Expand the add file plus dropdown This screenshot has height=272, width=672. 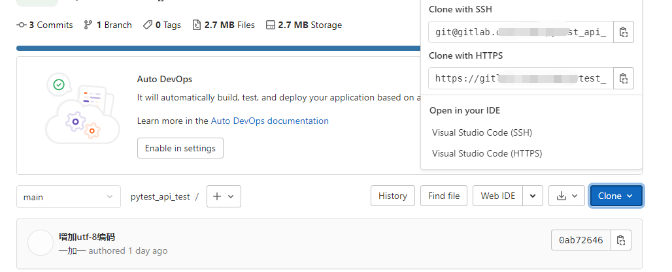pos(224,196)
